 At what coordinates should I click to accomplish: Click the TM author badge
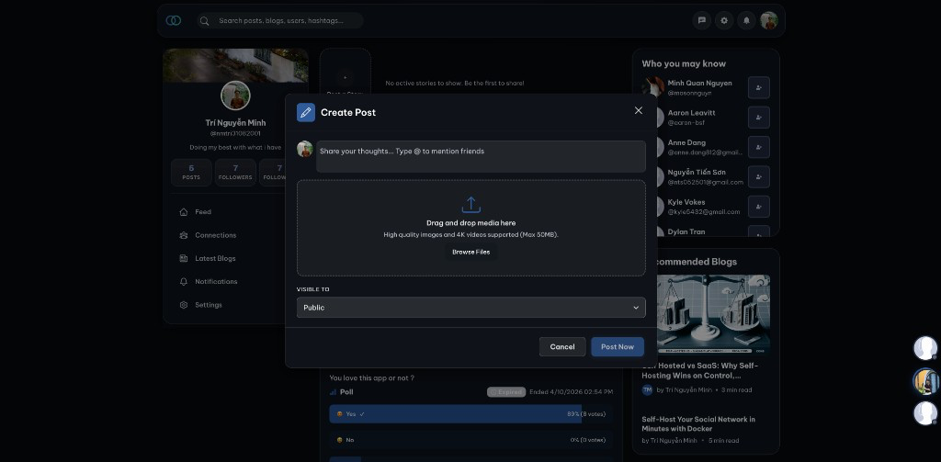647,390
